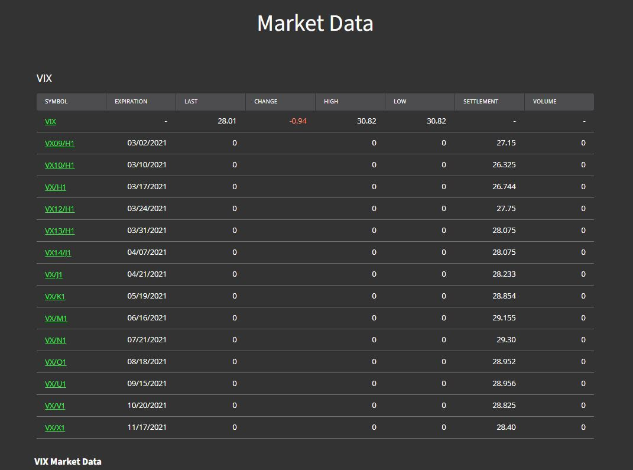
Task: Click the 06/16/2021 expiration date
Action: pyautogui.click(x=147, y=317)
